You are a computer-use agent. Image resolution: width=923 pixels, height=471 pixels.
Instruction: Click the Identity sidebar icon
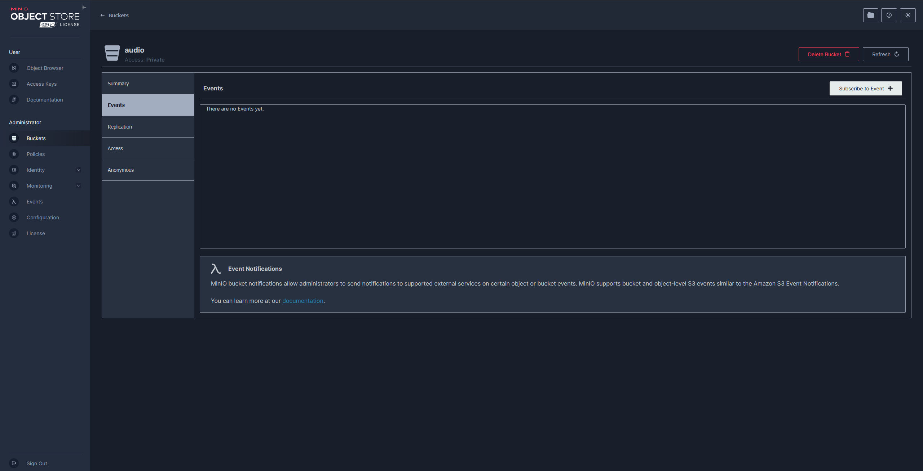point(14,170)
